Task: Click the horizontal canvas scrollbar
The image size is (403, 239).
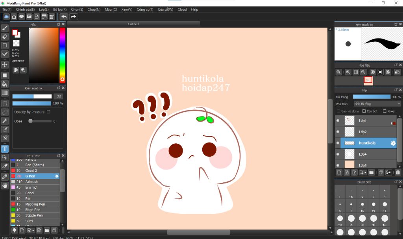Action: [198, 232]
